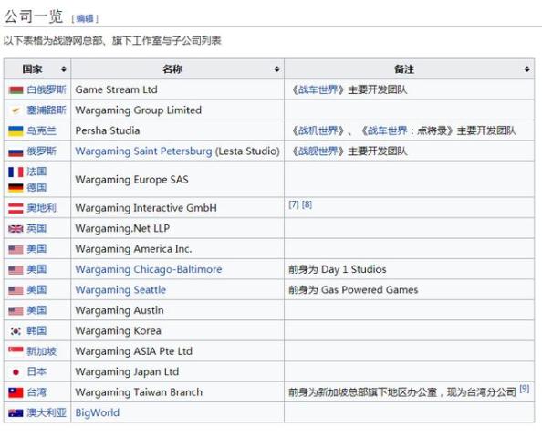Open the 战机世界 link
This screenshot has height=438, width=542.
[318, 131]
